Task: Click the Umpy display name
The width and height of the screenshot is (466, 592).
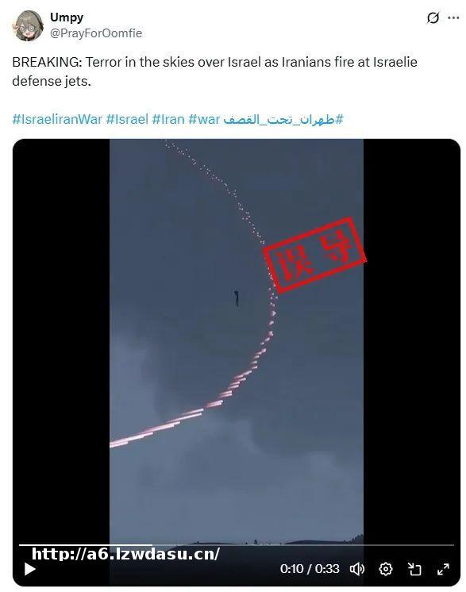Action: pyautogui.click(x=67, y=17)
